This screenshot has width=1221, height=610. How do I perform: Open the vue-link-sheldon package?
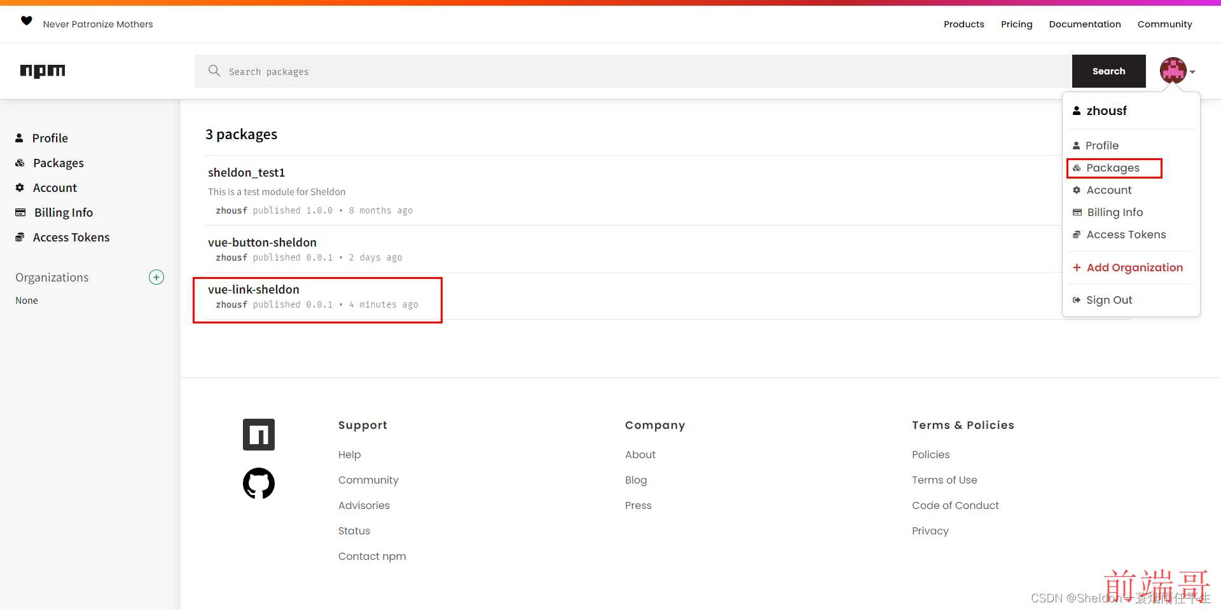254,289
